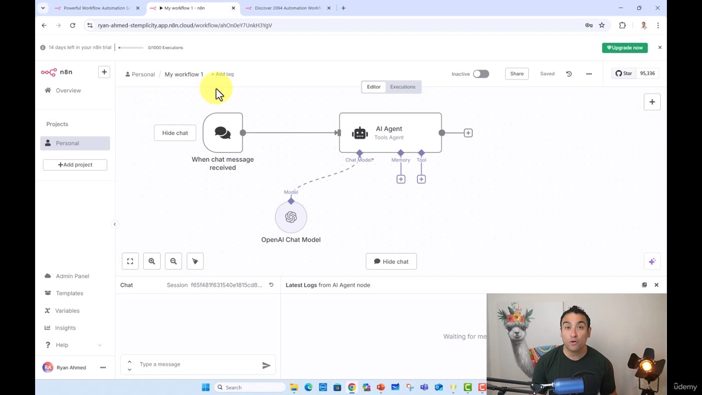Add a Memory sub-node with the plus
Image resolution: width=702 pixels, height=395 pixels.
[401, 179]
